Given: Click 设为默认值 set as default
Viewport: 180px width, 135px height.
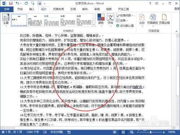Looking at the screenshot, I should 125,25.
